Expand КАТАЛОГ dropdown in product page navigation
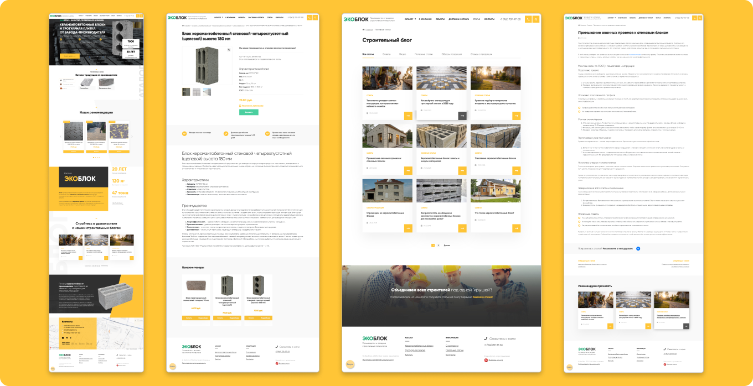 pyautogui.click(x=218, y=18)
